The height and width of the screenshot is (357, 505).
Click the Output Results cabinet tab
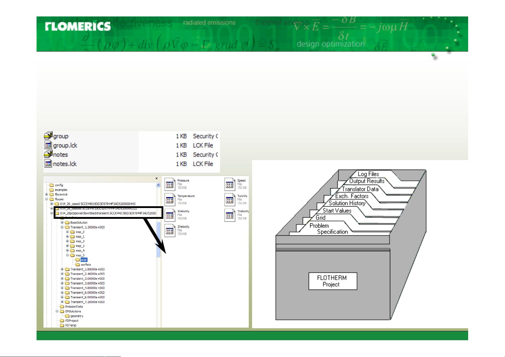(x=367, y=181)
